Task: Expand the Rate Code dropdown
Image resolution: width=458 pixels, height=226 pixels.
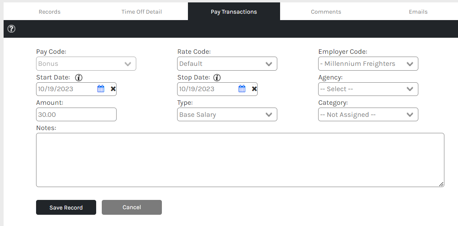Action: (227, 63)
